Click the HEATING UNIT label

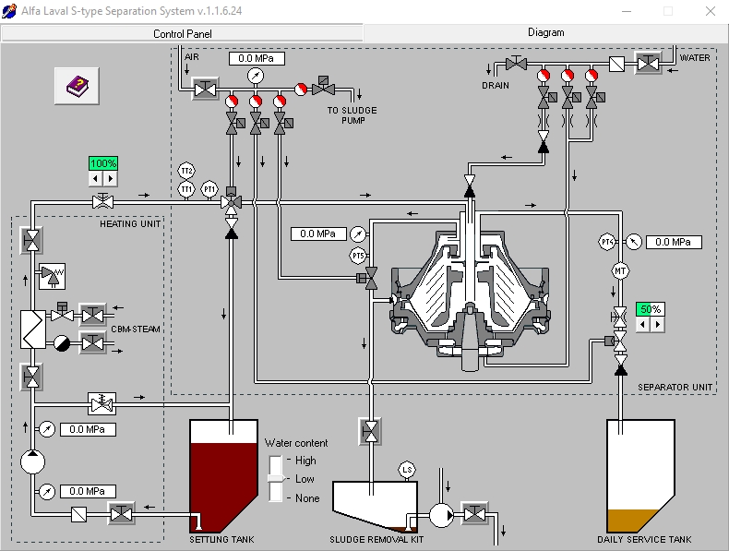tap(130, 223)
